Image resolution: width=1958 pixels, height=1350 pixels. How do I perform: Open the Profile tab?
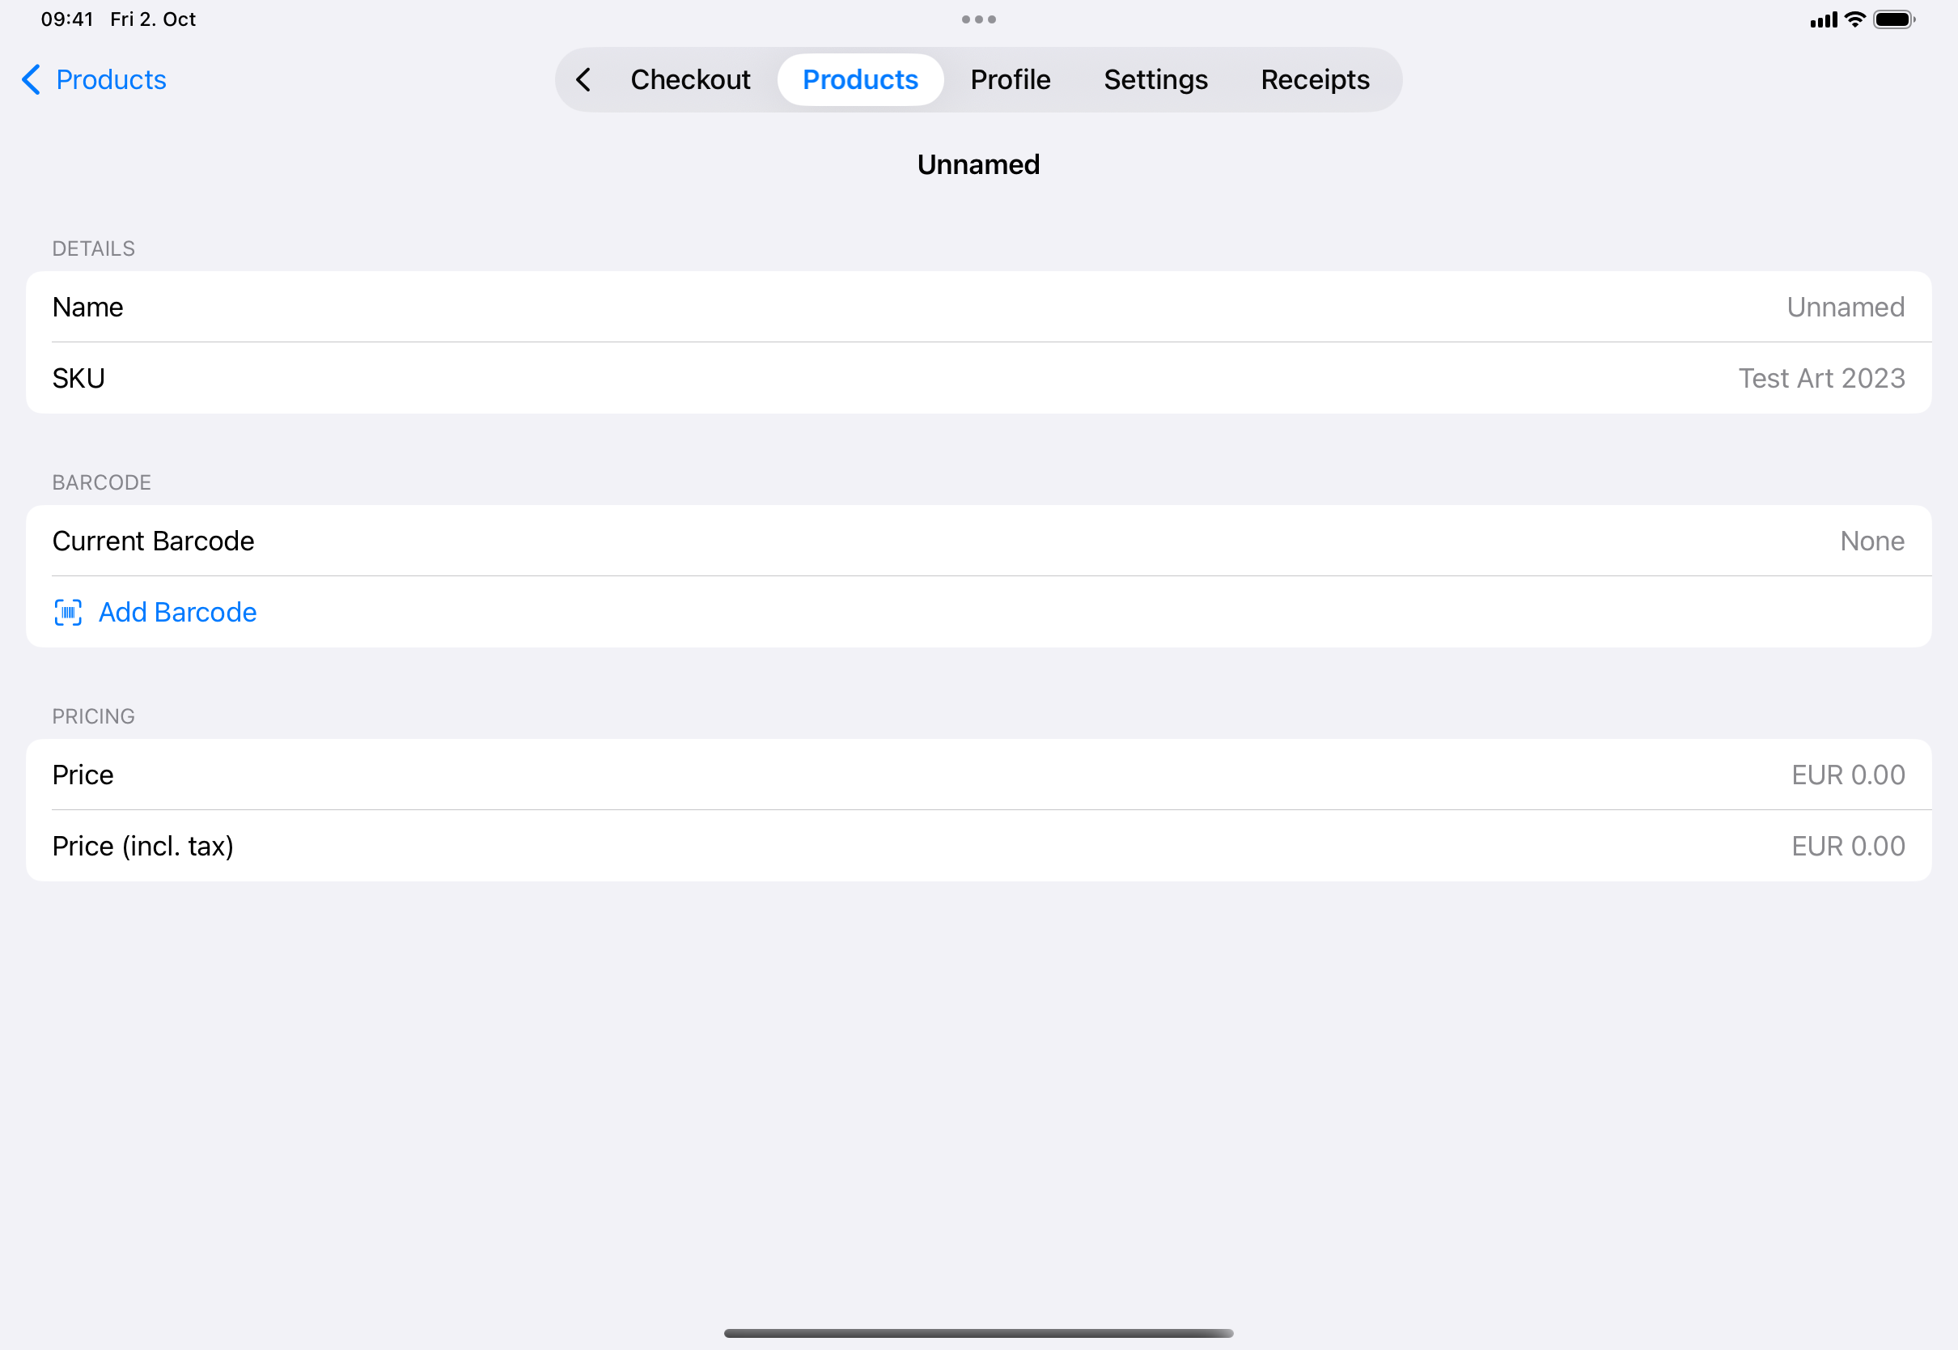tap(1011, 79)
